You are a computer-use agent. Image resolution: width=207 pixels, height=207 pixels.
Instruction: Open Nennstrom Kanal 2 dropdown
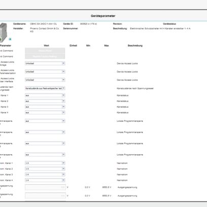[45, 169]
